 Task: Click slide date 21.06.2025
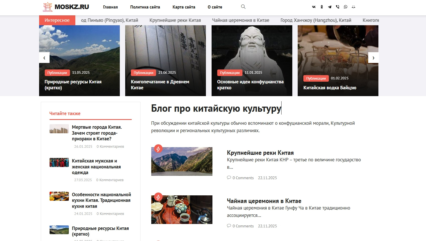(167, 73)
